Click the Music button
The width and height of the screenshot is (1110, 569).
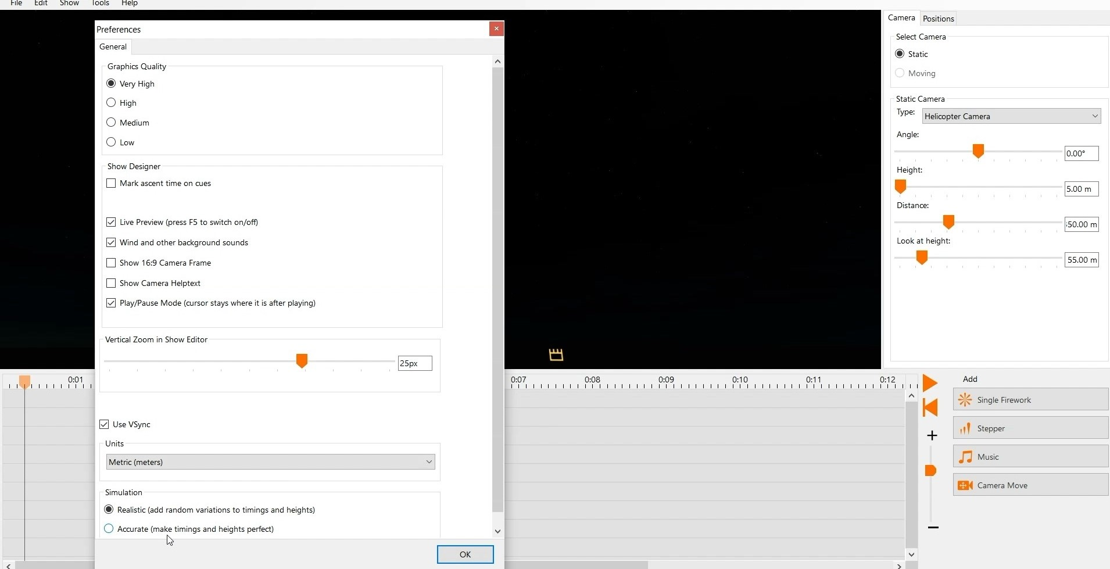tap(1031, 457)
